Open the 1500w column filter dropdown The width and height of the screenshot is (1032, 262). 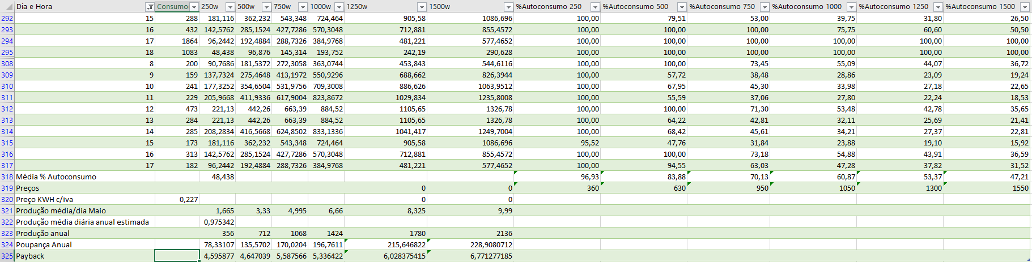(x=508, y=7)
